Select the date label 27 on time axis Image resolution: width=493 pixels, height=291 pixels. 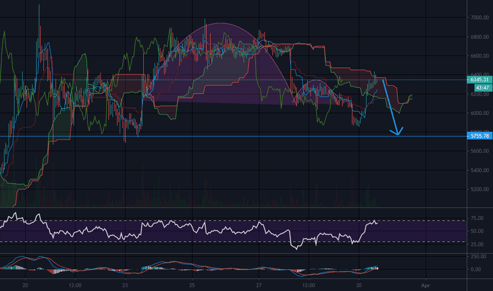click(x=259, y=285)
